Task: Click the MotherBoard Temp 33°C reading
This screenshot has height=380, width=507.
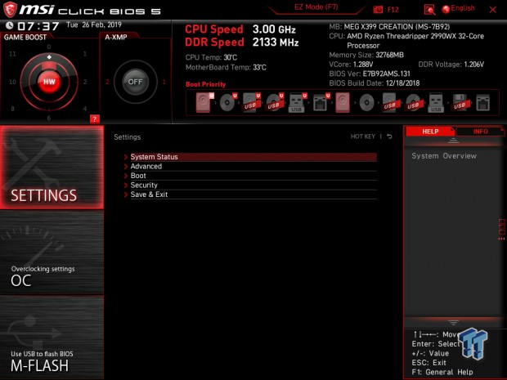Action: pyautogui.click(x=226, y=67)
